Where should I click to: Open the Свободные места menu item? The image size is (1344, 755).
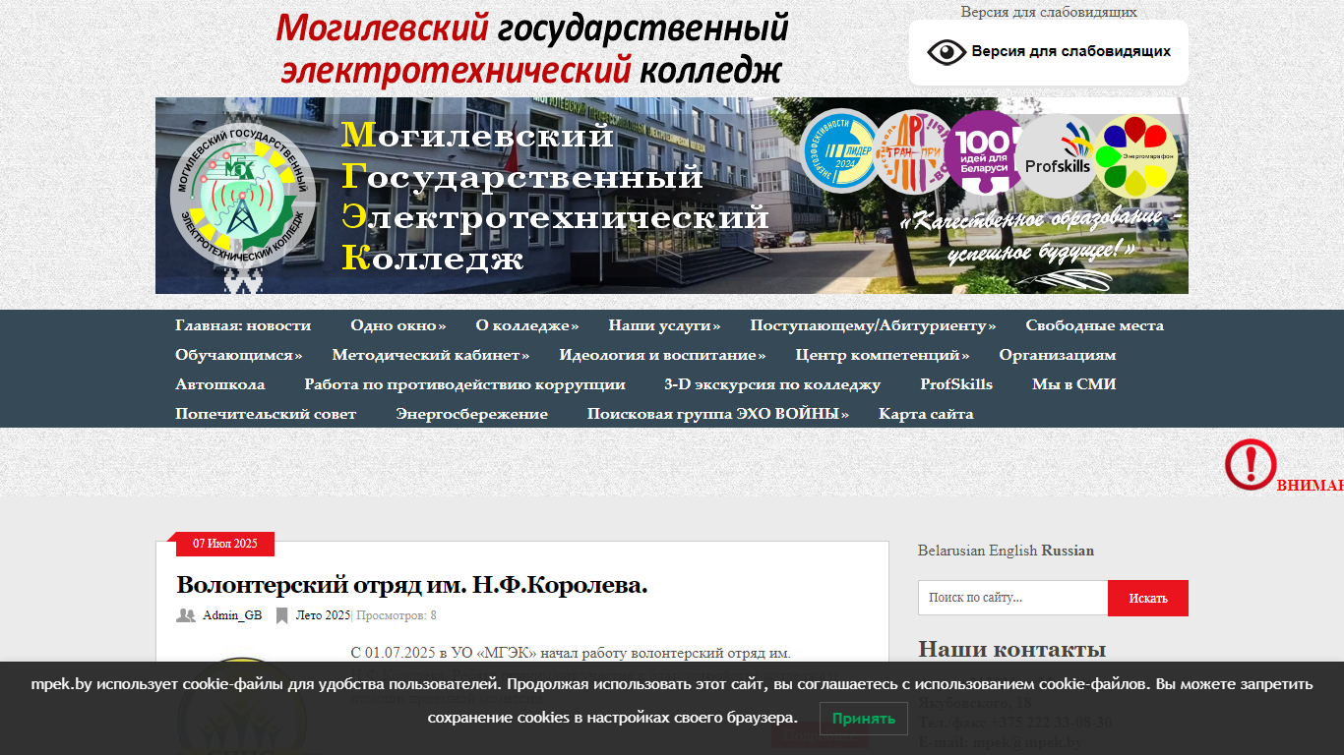click(x=1094, y=325)
